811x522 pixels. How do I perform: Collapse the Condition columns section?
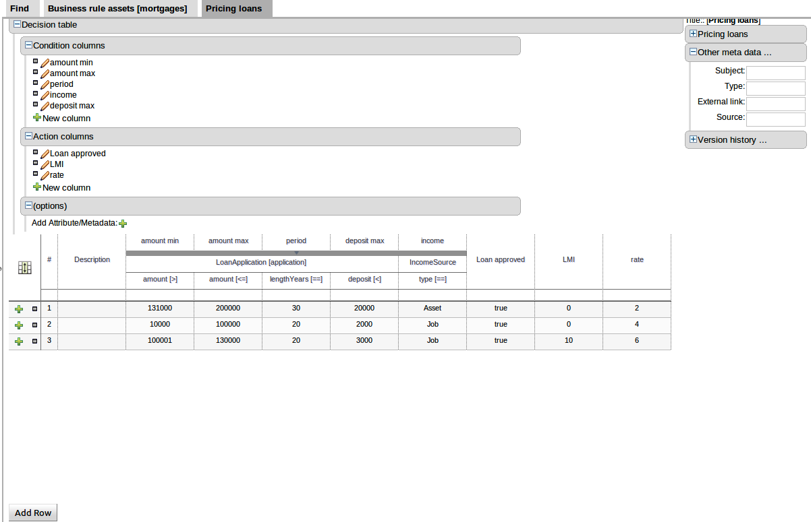[28, 46]
